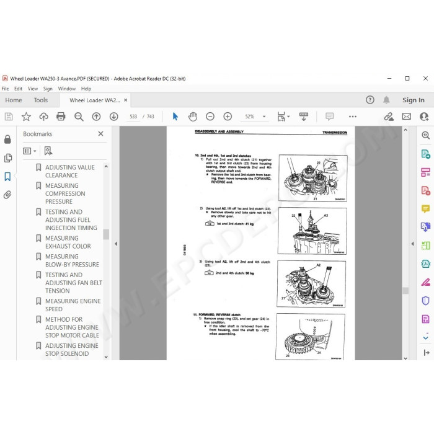Share a link to the file
Image resolution: width=434 pixels, height=434 pixels.
[x=389, y=117]
